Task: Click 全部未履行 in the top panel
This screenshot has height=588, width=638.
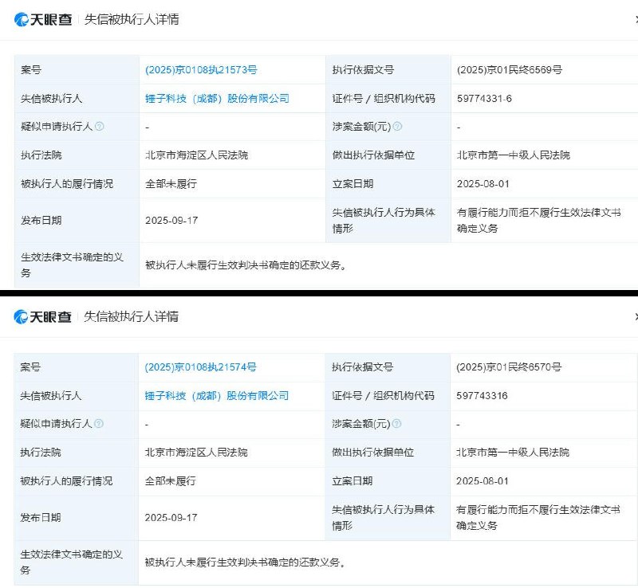Action: 171,184
